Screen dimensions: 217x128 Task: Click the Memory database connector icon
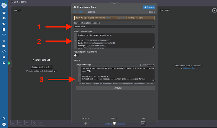point(114,123)
